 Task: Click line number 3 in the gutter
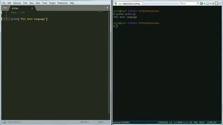click(x=6, y=19)
